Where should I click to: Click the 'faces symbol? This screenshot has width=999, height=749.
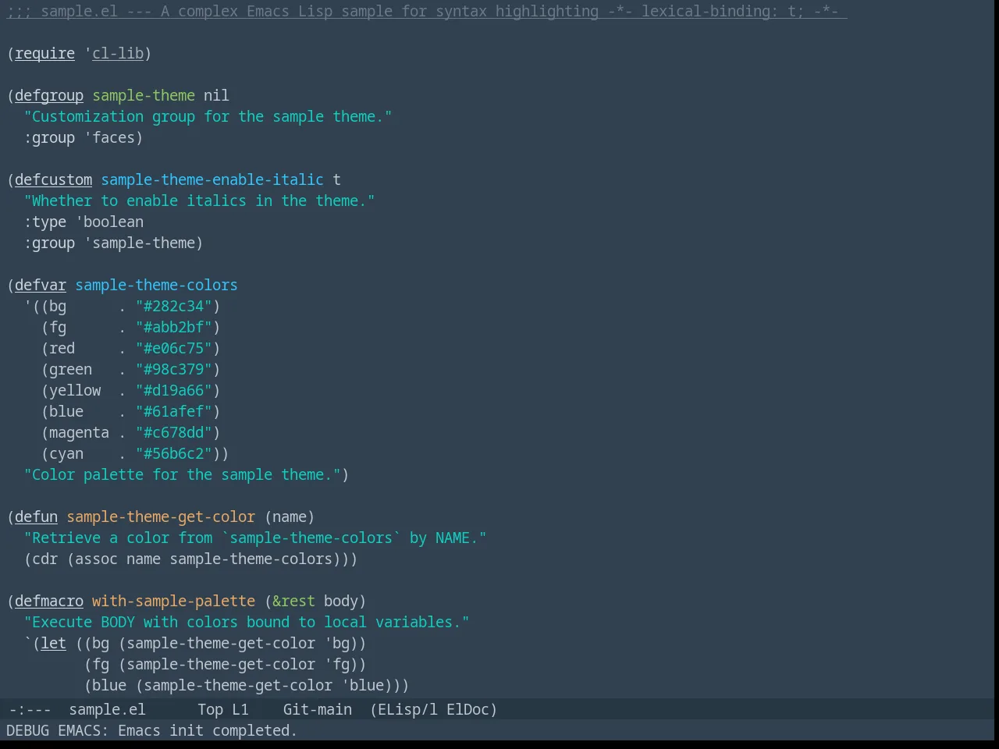pos(110,137)
